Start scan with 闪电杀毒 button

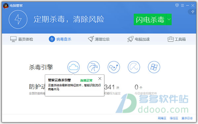(x=150, y=19)
